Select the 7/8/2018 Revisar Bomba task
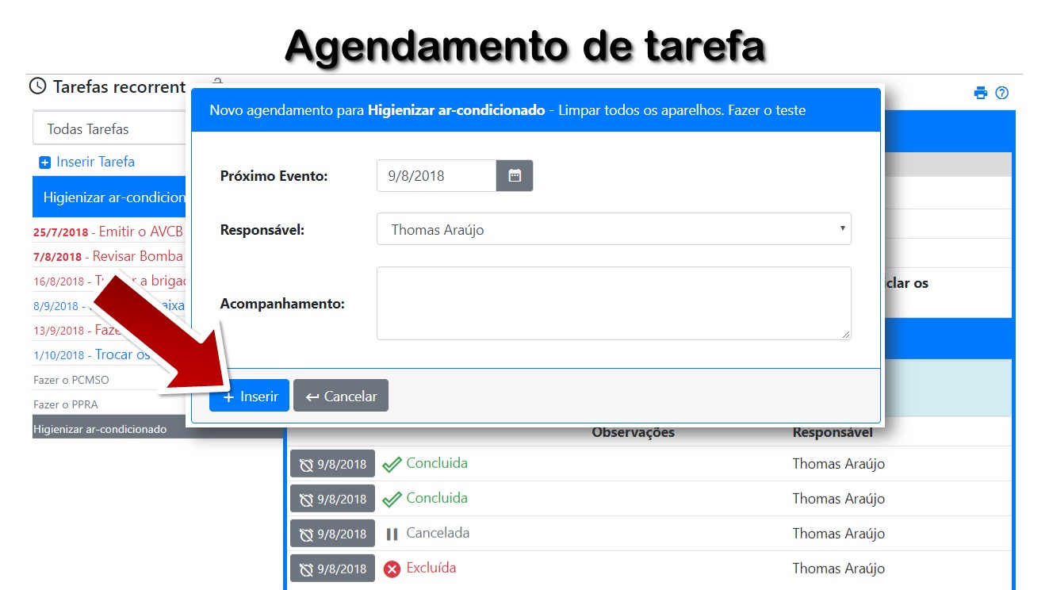Image resolution: width=1049 pixels, height=590 pixels. 109,257
